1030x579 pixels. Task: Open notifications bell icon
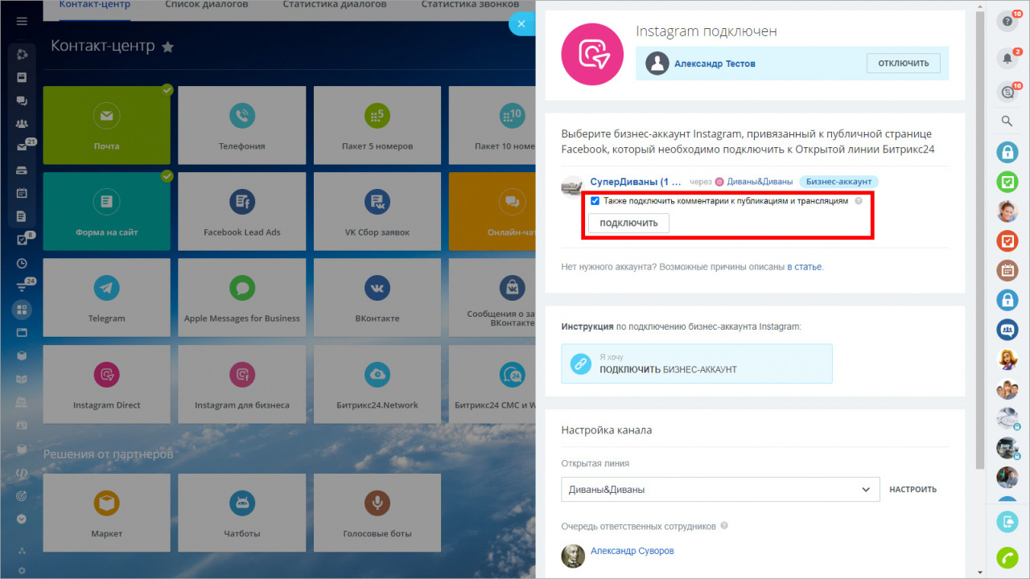1007,58
